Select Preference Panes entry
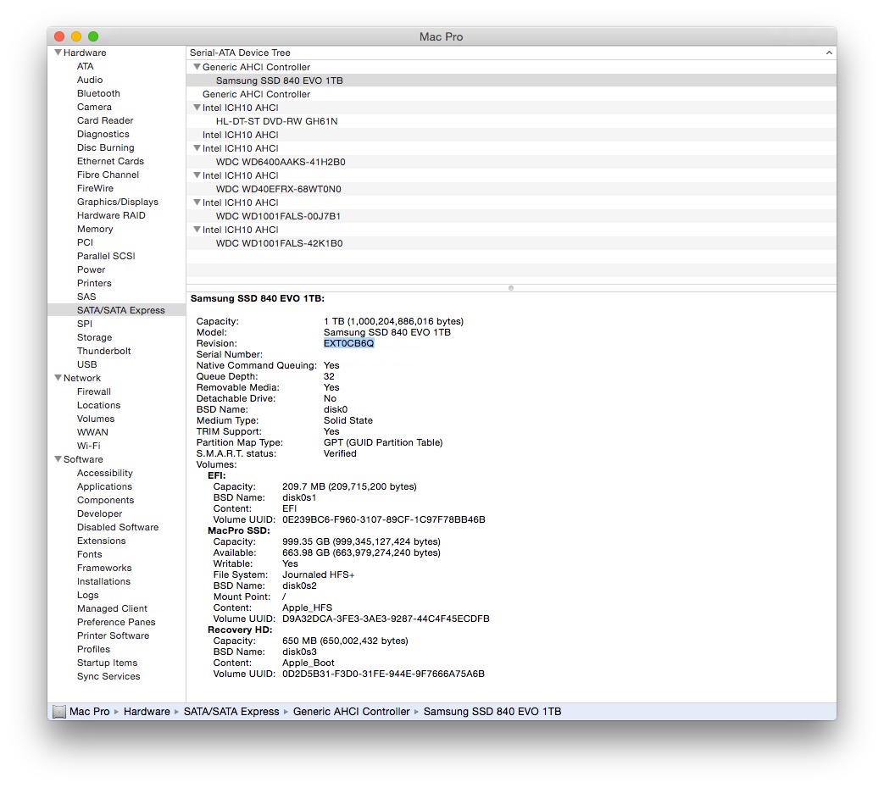 coord(116,622)
